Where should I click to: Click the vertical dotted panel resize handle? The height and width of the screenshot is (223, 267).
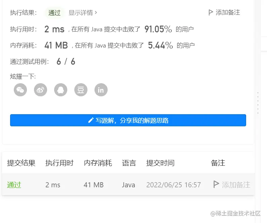258,103
